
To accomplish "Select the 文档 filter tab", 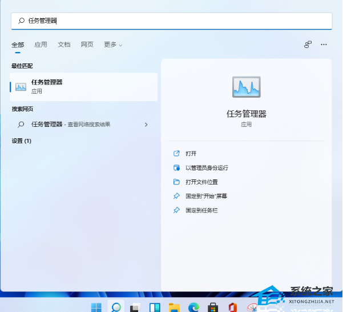I will [64, 45].
